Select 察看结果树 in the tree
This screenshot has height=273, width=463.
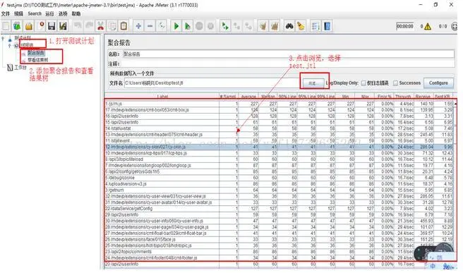pyautogui.click(x=38, y=60)
